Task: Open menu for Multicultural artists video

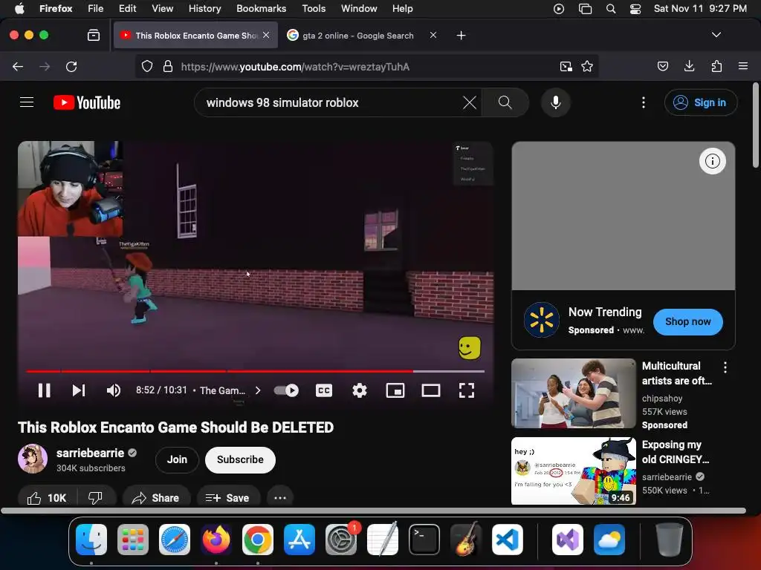Action: click(x=725, y=367)
